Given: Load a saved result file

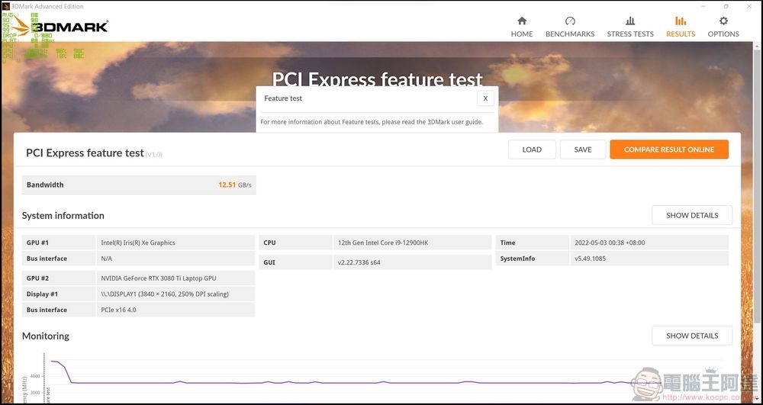Looking at the screenshot, I should tap(532, 149).
